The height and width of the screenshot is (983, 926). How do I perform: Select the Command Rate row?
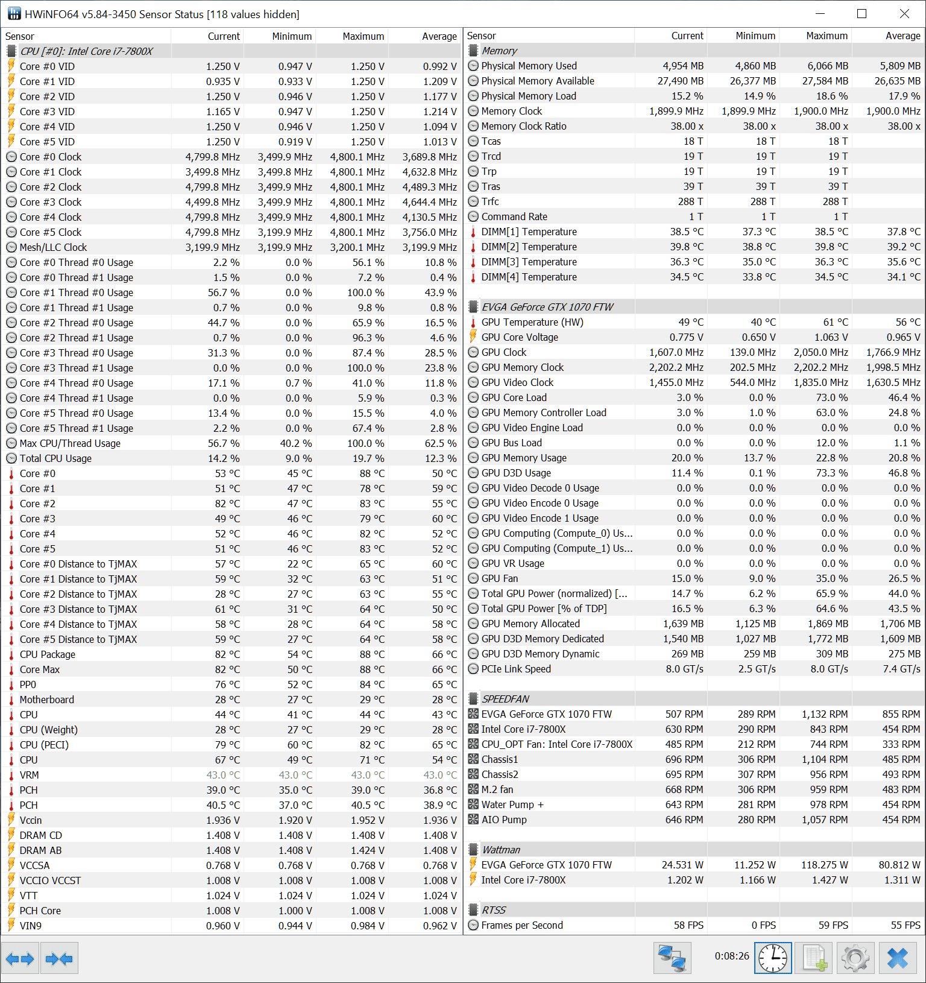pos(694,217)
